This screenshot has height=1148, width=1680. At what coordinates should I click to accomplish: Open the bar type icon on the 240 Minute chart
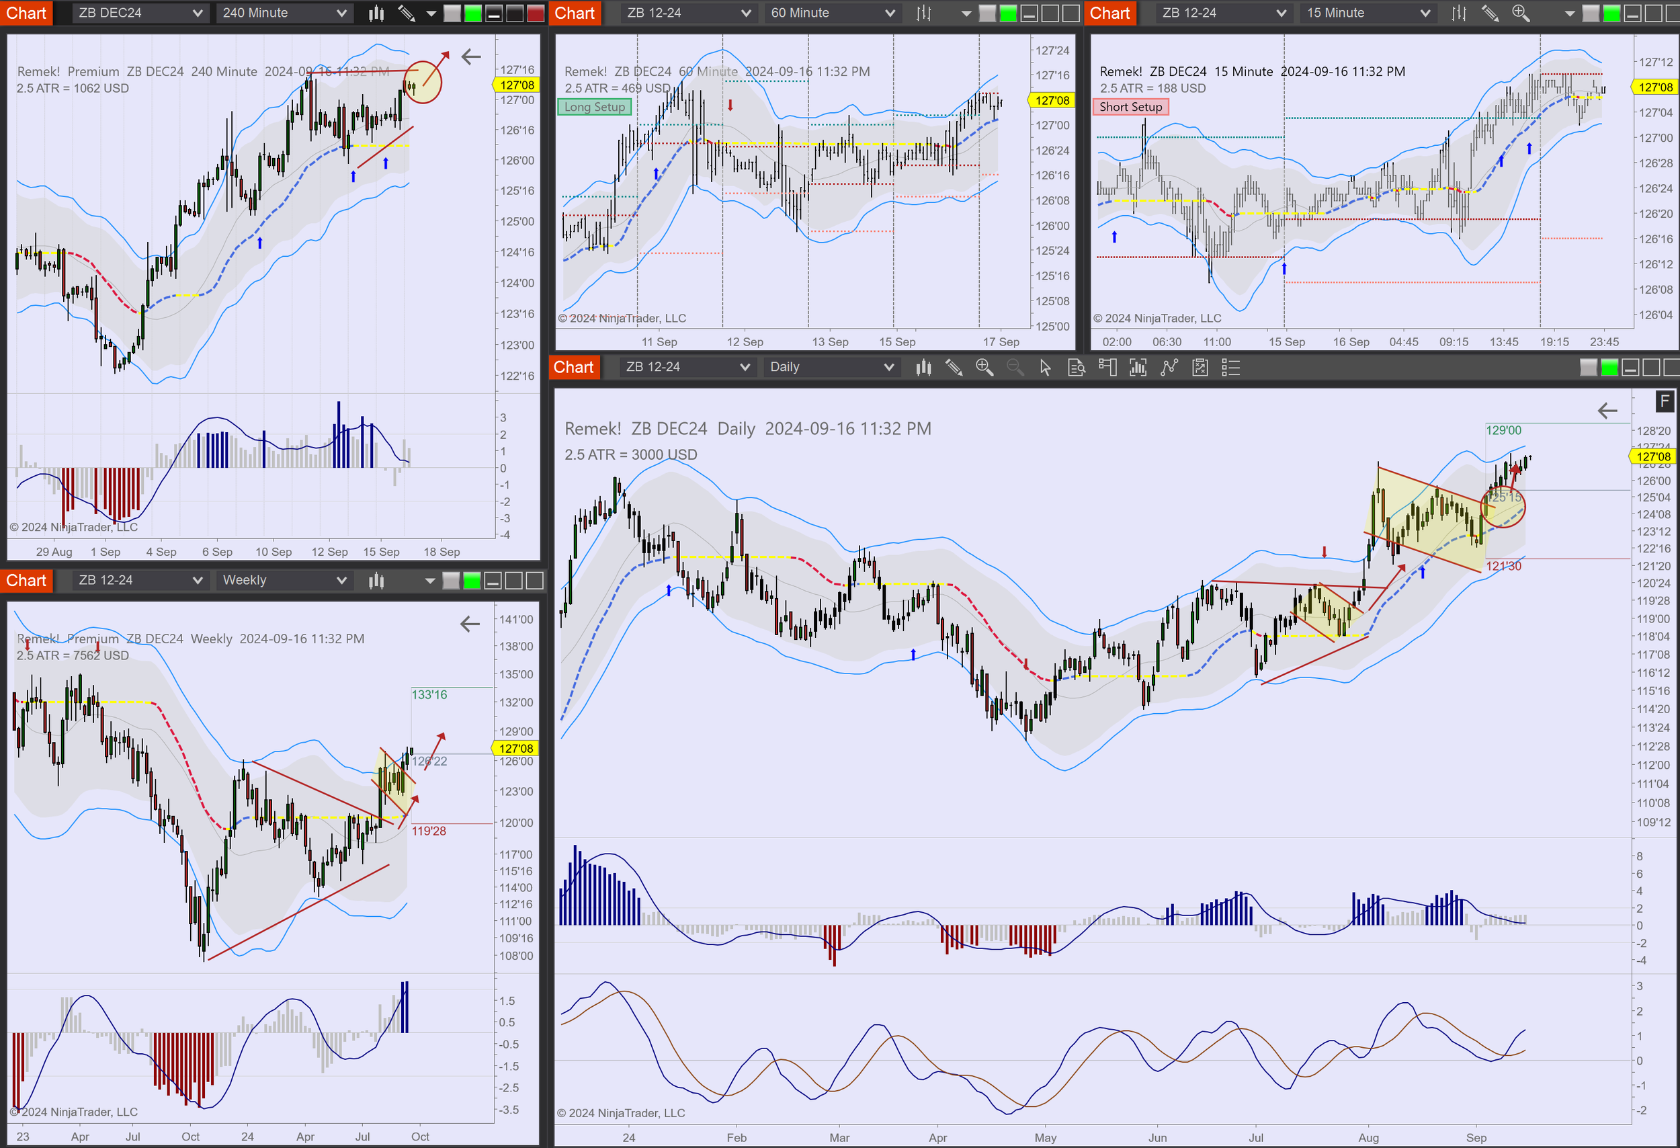coord(375,12)
